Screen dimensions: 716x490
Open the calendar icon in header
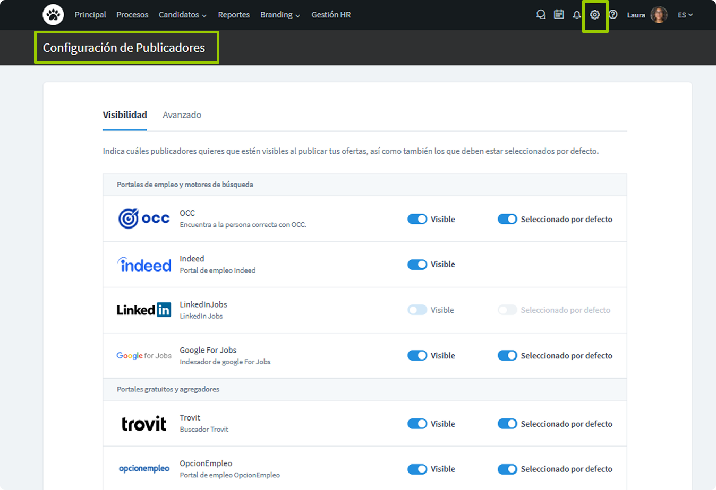tap(559, 15)
